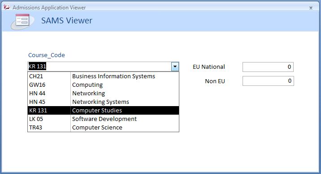Pick HN 45 Networking Systems entry

[104, 102]
